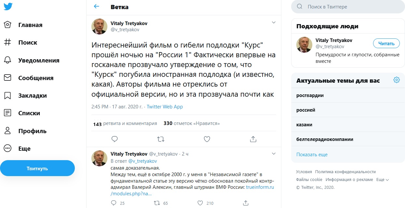Click the Twitter bird logo
The height and width of the screenshot is (208, 405).
pos(8,7)
